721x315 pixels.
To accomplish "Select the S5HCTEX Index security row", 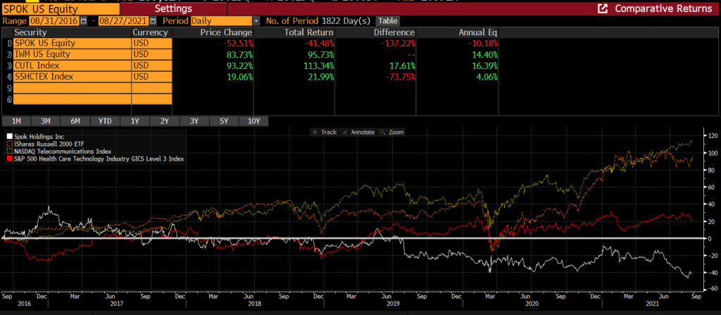I will pyautogui.click(x=72, y=77).
